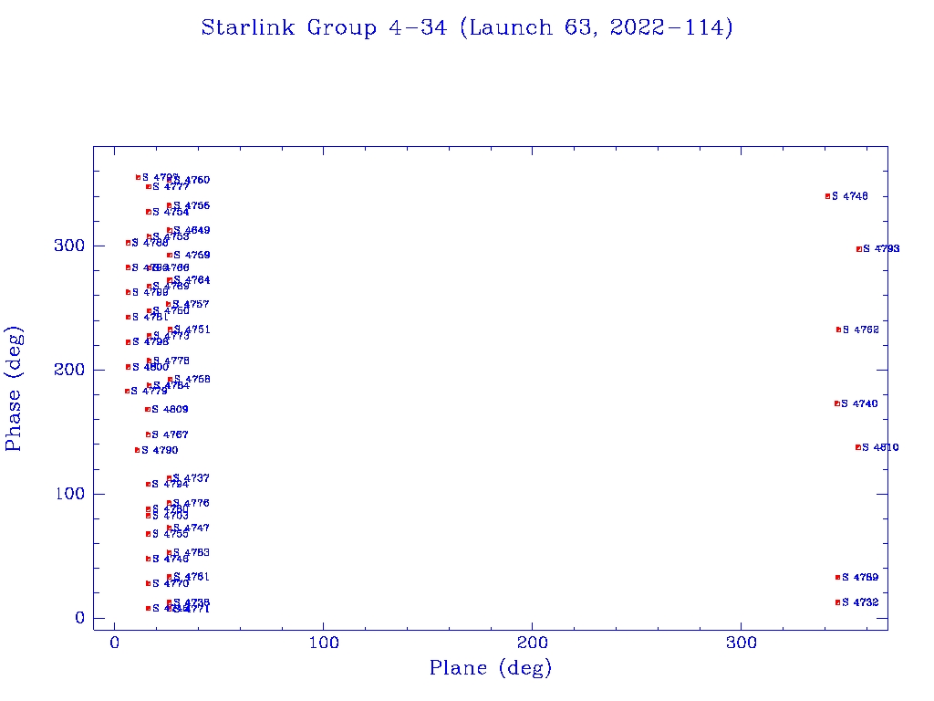Click satellite label S 4755
Screen dimensions: 934x701
coord(171,534)
